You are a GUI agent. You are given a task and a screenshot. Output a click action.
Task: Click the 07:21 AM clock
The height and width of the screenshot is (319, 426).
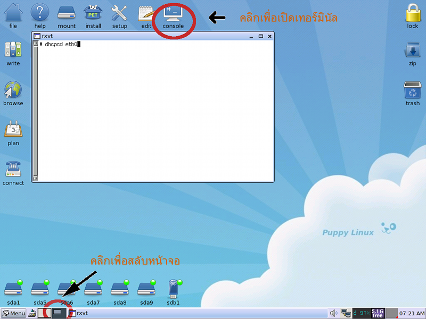(411, 314)
